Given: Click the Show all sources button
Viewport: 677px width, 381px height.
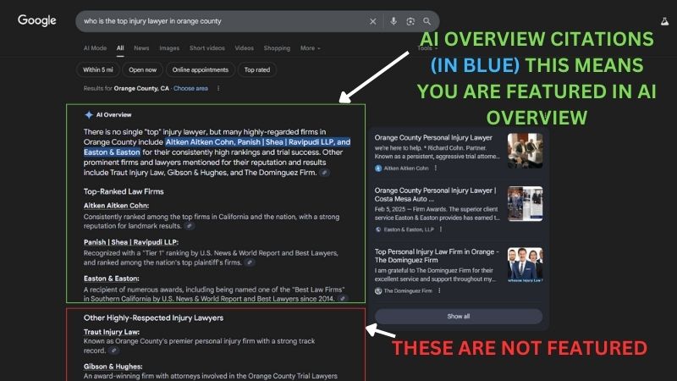Looking at the screenshot, I should point(458,316).
